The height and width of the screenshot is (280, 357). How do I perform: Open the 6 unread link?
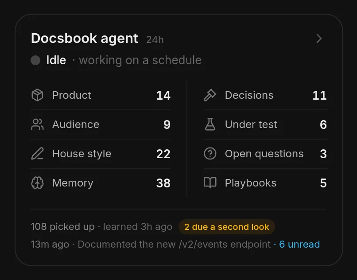pos(299,244)
